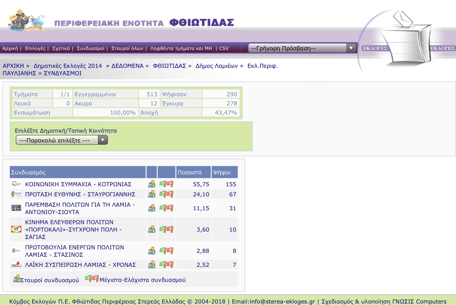Open people icon for ΛΑΪΚΗ ΣΥΣΠΕΙΡΩΣΗ ΛΑΜΙΑΣ
The height and width of the screenshot is (305, 456).
click(152, 264)
